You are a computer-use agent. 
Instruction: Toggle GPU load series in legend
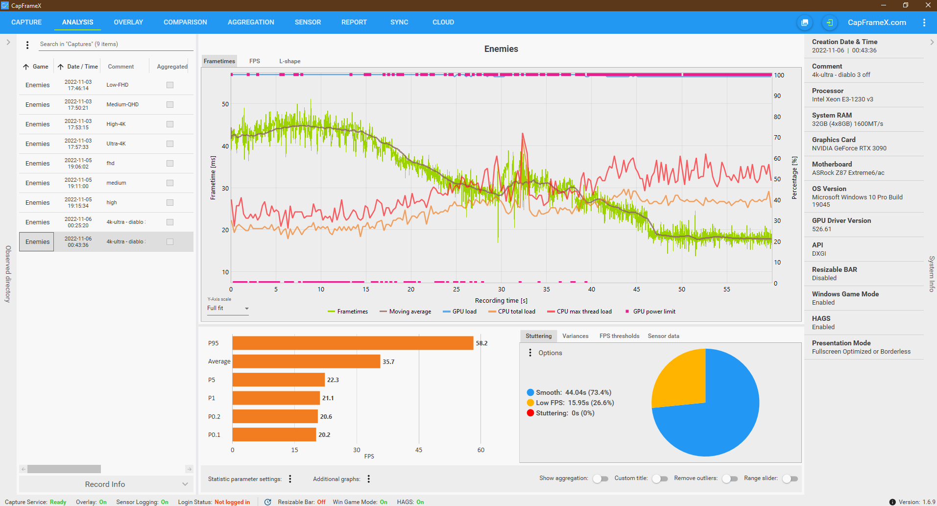459,312
